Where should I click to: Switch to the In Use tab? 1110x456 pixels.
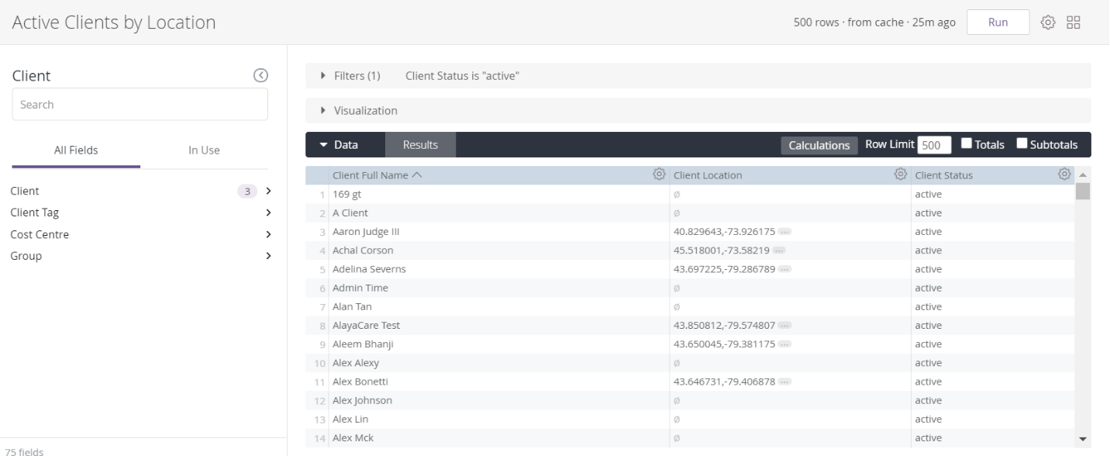pyautogui.click(x=205, y=150)
